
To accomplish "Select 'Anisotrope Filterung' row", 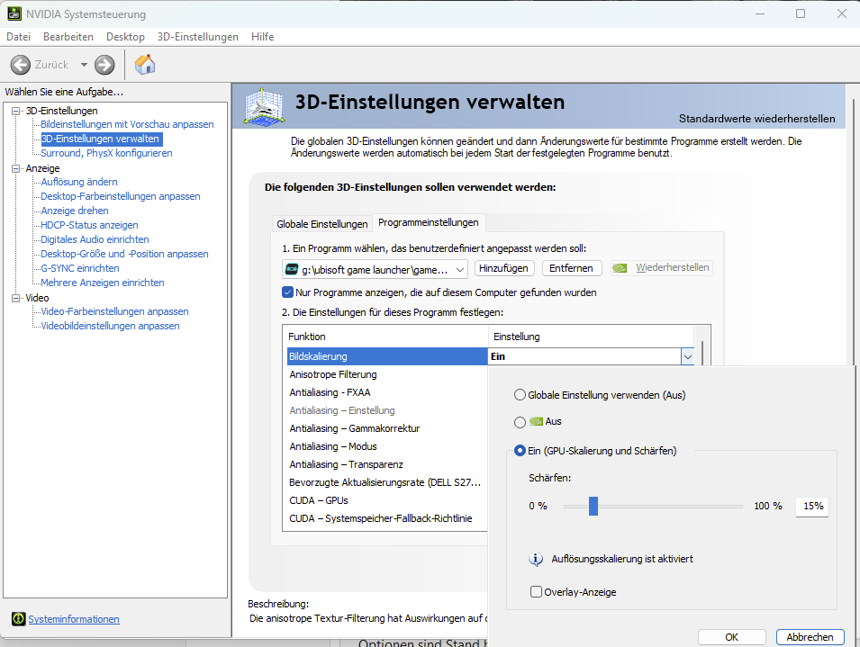I will tap(386, 374).
